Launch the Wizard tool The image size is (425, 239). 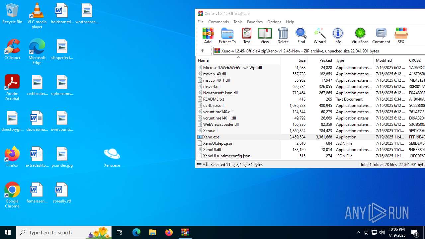320,36
